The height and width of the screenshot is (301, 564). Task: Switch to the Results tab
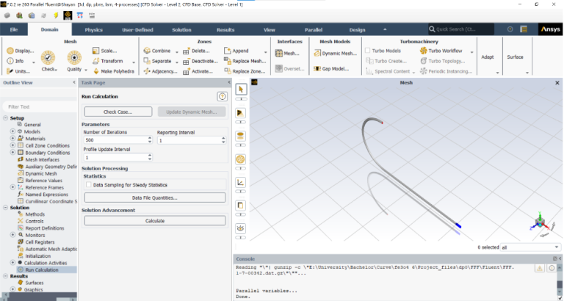pyautogui.click(x=225, y=29)
